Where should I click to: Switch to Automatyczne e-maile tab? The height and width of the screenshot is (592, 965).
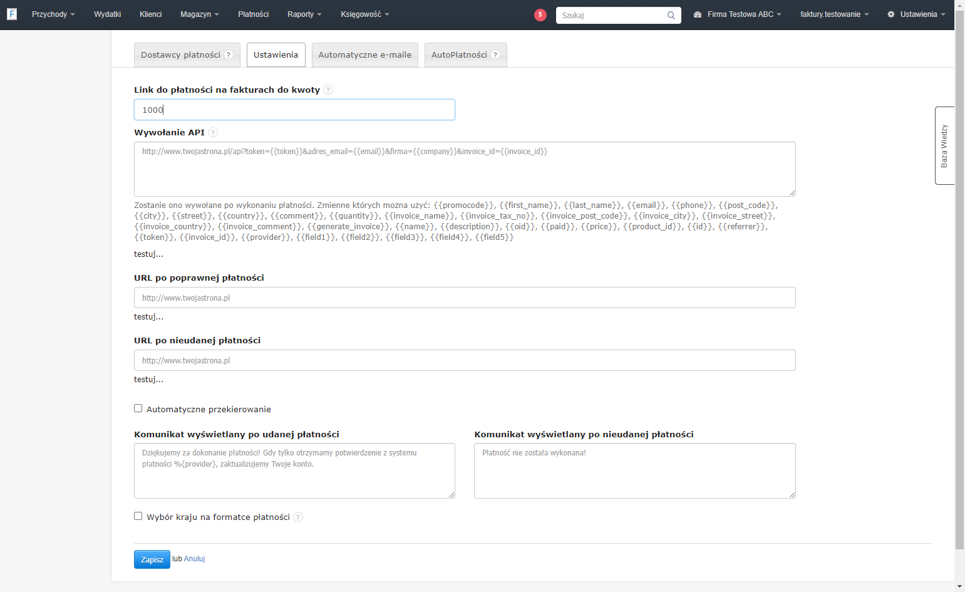tap(365, 55)
